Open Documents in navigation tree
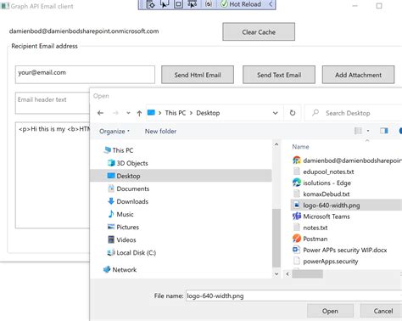Screen dimensions: 402x321 coord(129,189)
